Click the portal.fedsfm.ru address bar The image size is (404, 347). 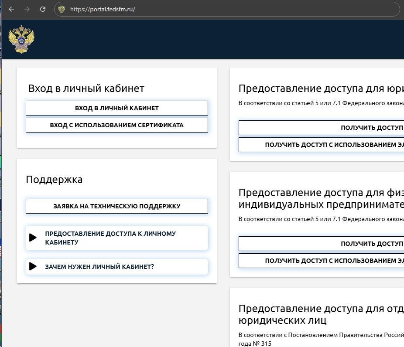click(218, 9)
